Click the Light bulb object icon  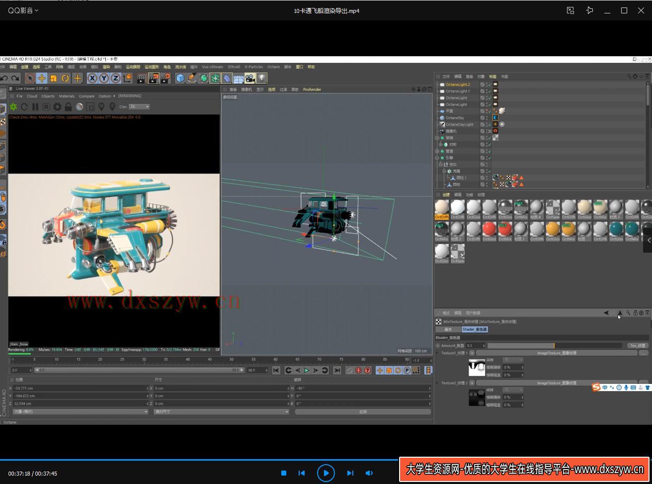(x=262, y=78)
